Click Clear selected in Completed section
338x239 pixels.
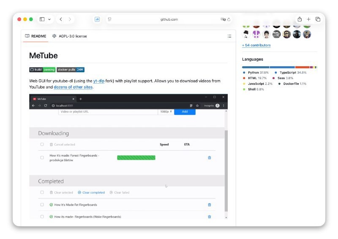pyautogui.click(x=61, y=193)
